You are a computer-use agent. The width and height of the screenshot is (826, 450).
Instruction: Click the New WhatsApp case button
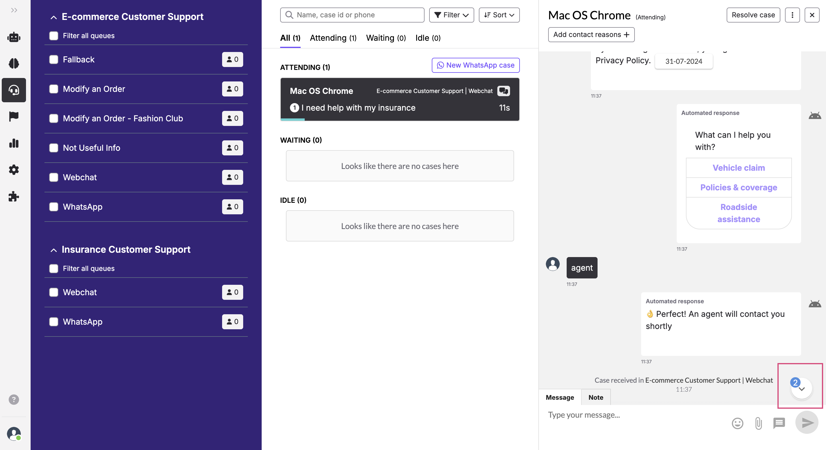click(475, 65)
